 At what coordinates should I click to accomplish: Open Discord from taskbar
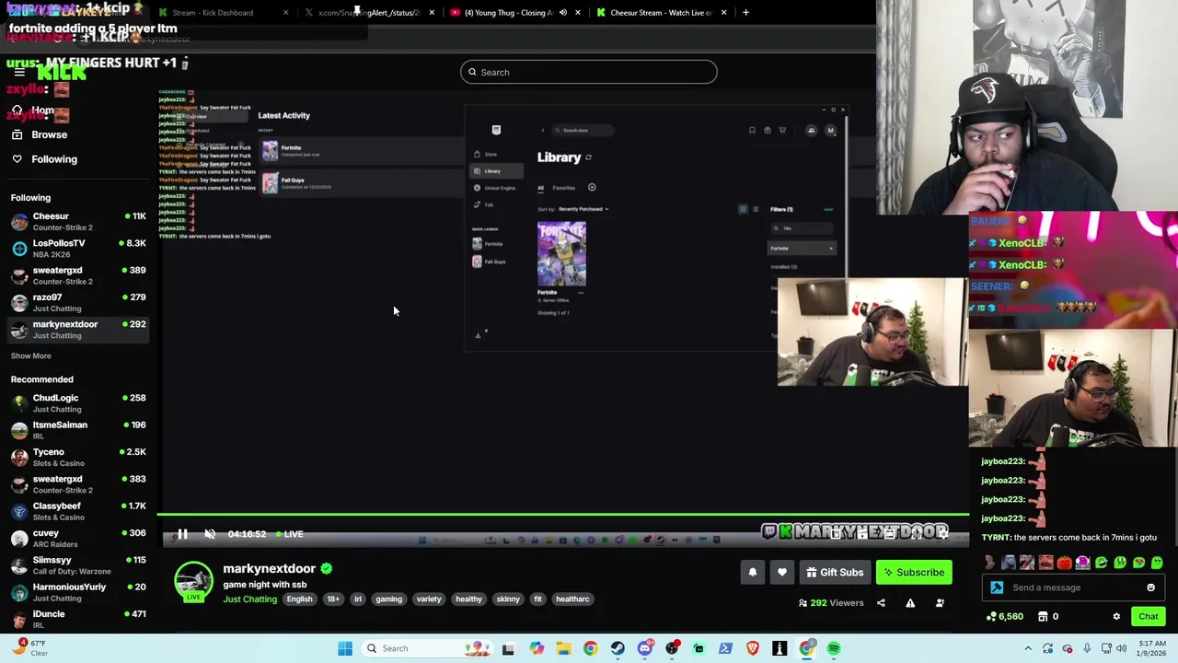click(645, 648)
